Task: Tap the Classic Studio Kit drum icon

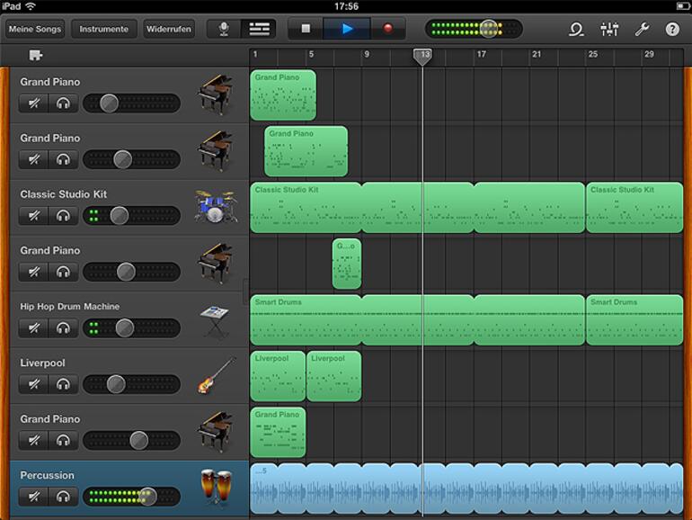Action: coord(215,207)
